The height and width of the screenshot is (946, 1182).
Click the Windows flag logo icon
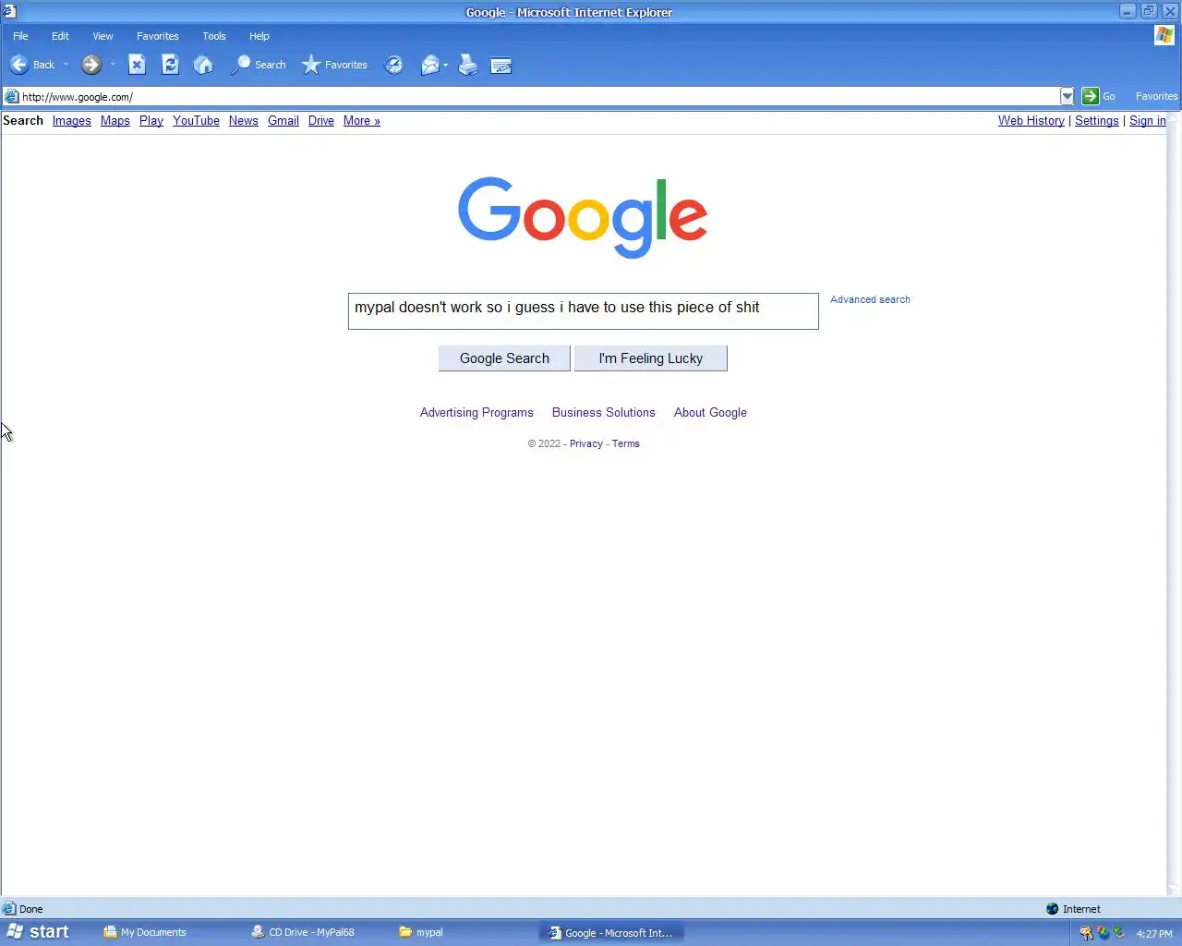(x=1164, y=35)
